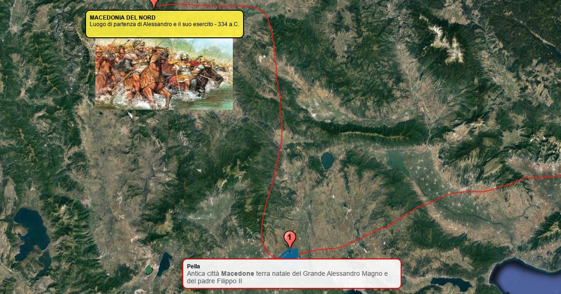561x294 pixels.
Task: Click the MACEDONIA DEL NORD title text
Action: click(122, 18)
